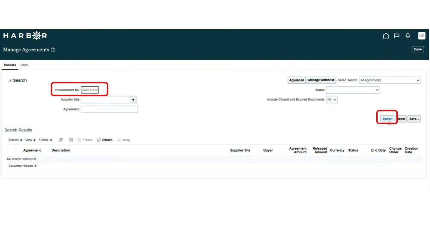Sort by the Currency column header
Screen dimensions: 430x242
pyautogui.click(x=337, y=150)
